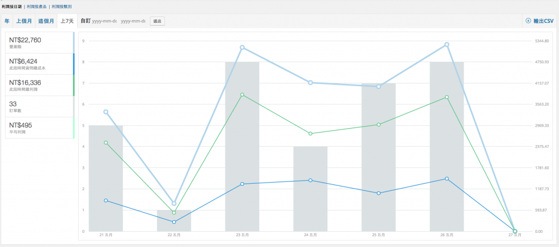Click the thin blue cost point on 25 五月
Screen dimensions: 559x247
379,193
